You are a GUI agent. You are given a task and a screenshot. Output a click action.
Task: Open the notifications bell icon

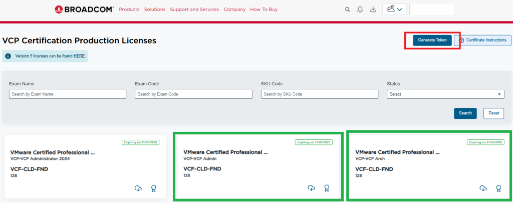click(x=360, y=10)
